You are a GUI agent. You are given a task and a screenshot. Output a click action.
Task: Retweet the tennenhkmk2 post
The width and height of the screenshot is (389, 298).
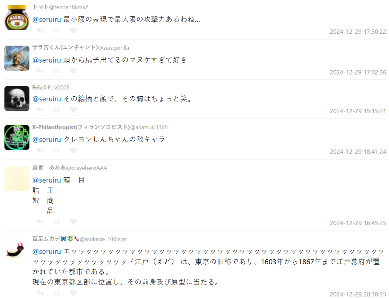[56, 30]
